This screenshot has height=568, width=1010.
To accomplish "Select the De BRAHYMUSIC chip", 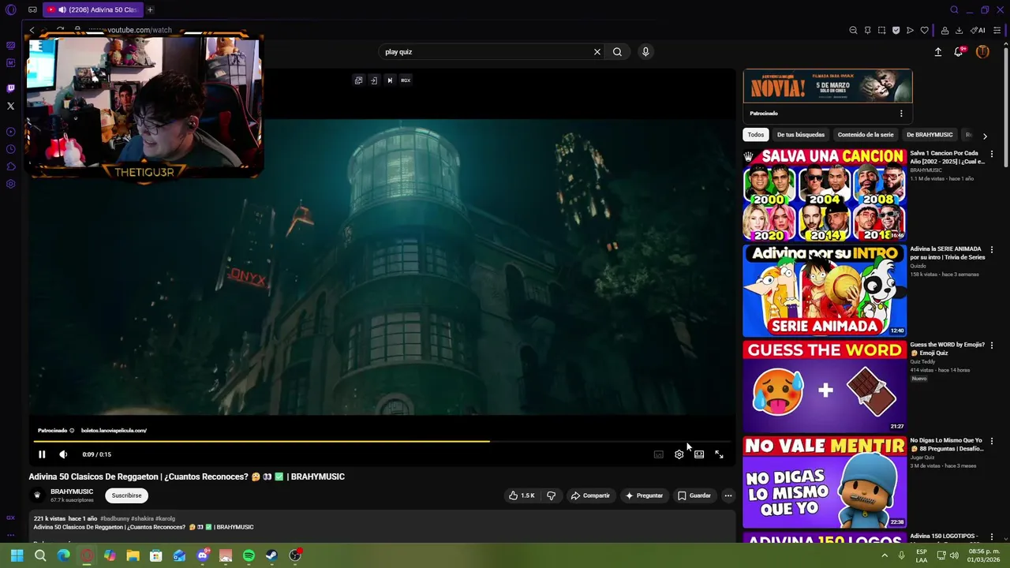I will (930, 135).
